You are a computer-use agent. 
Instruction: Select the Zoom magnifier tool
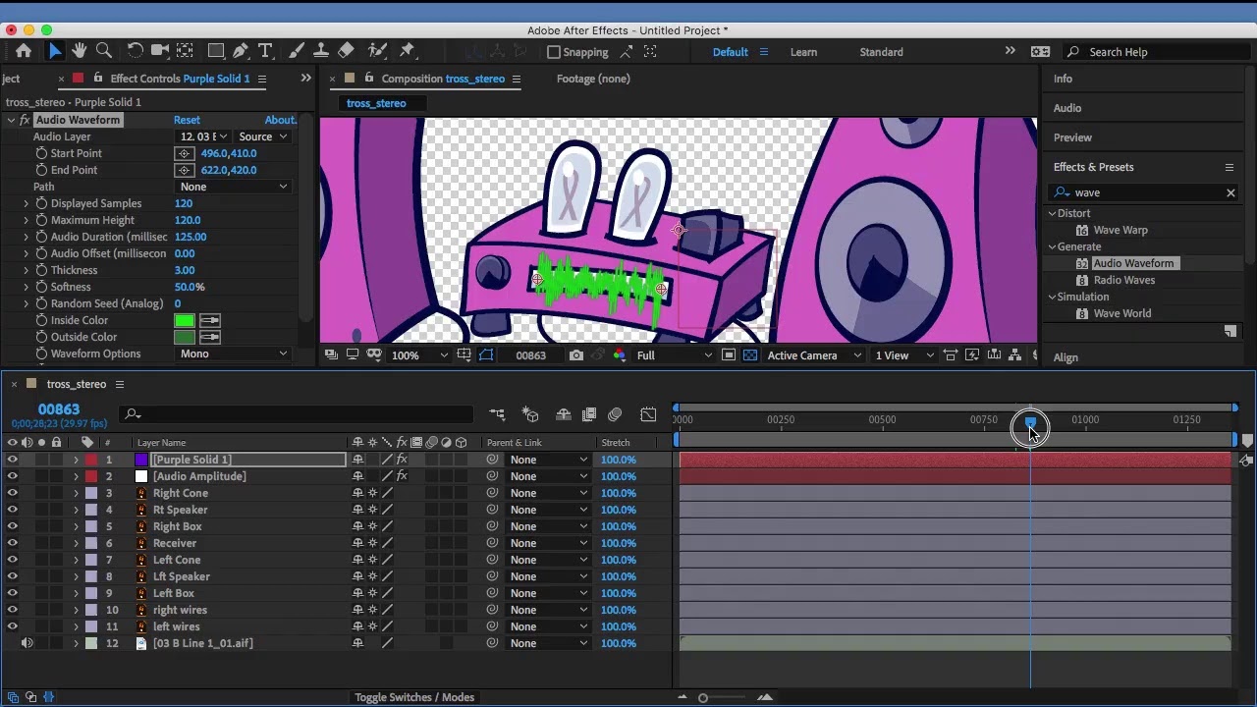click(104, 51)
